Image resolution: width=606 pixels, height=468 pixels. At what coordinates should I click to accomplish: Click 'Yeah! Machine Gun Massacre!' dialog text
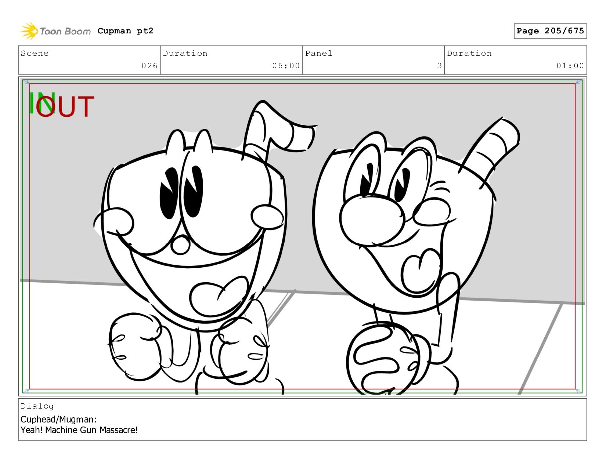pos(79,430)
